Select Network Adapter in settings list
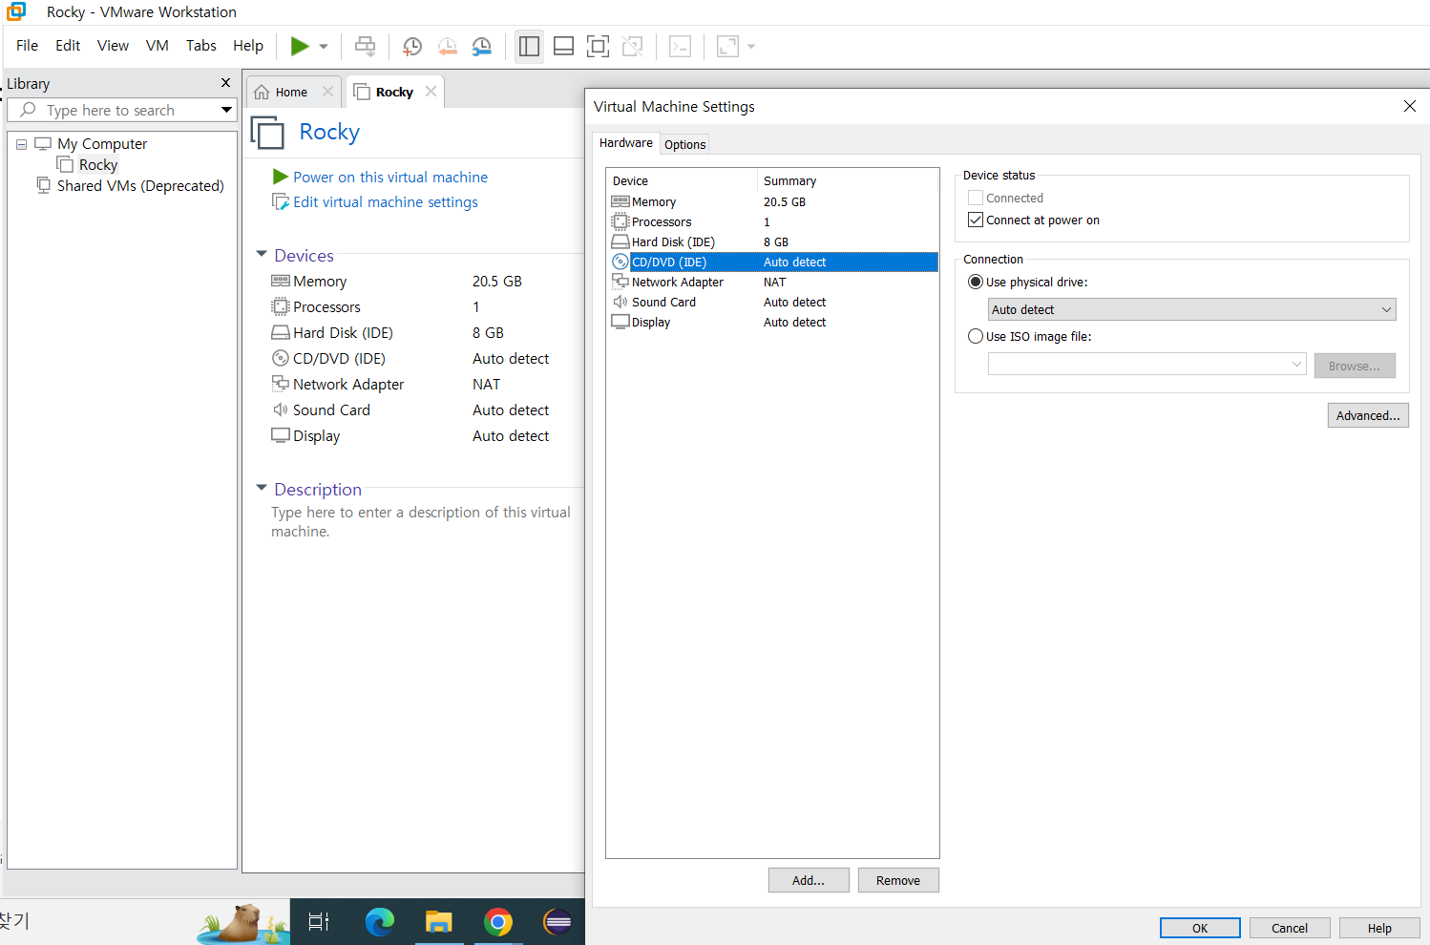 click(x=772, y=282)
